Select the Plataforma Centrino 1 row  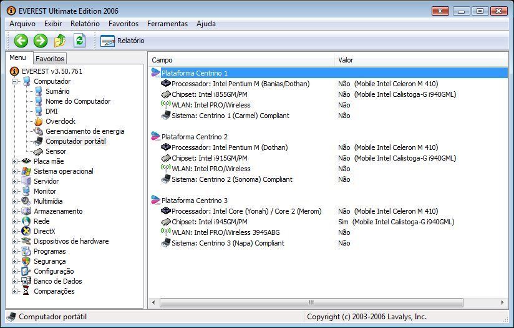pyautogui.click(x=329, y=73)
